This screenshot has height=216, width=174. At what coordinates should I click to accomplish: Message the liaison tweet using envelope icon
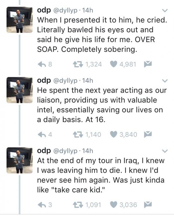click(x=148, y=134)
